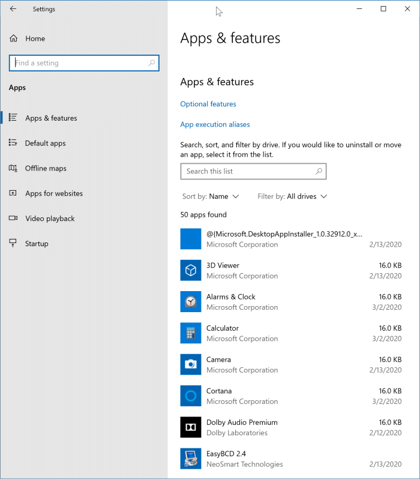The image size is (420, 479).
Task: Open the Optional features link
Action: point(208,104)
